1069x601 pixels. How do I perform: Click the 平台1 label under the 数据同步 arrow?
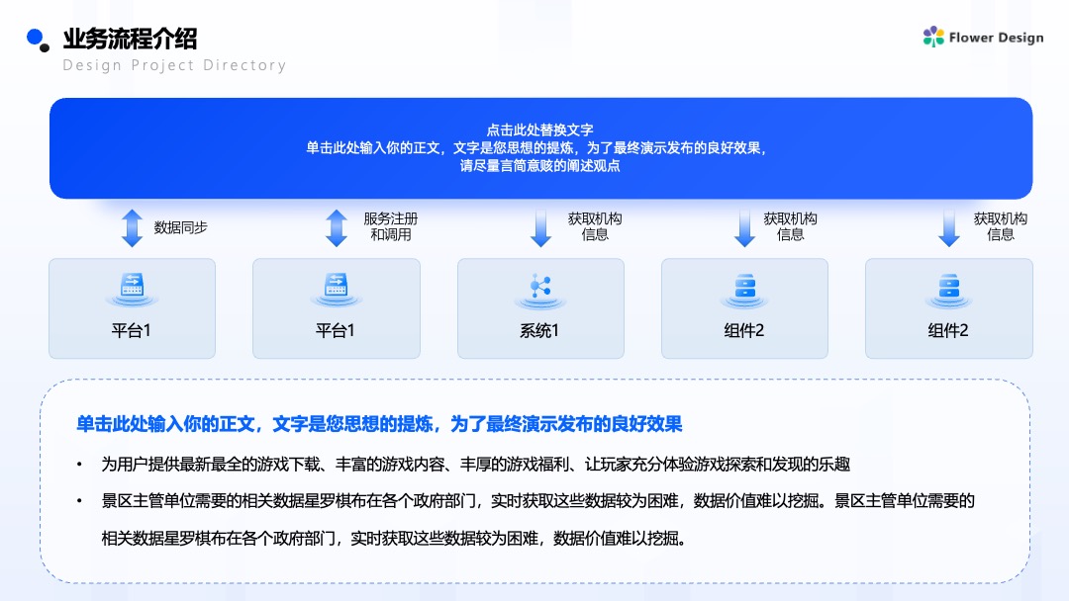[x=131, y=331]
